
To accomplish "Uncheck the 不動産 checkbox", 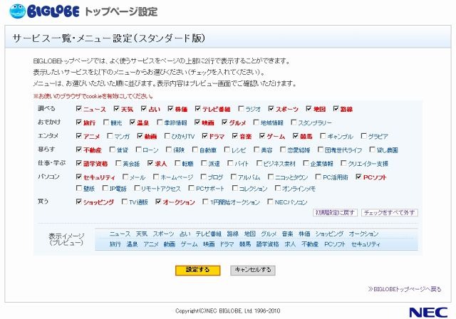I will click(78, 150).
